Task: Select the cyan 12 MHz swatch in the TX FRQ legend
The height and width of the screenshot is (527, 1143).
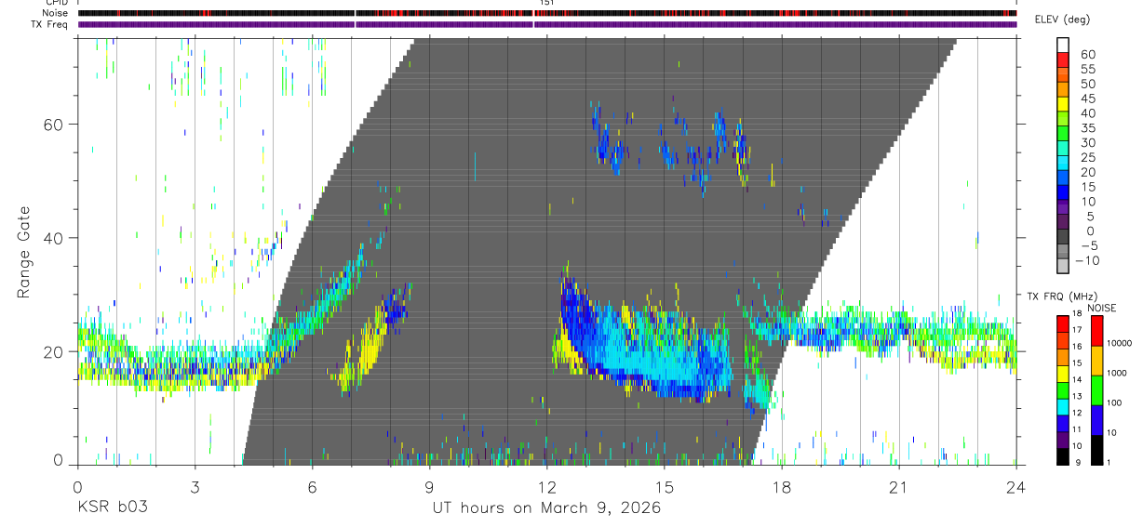Action: (1065, 407)
